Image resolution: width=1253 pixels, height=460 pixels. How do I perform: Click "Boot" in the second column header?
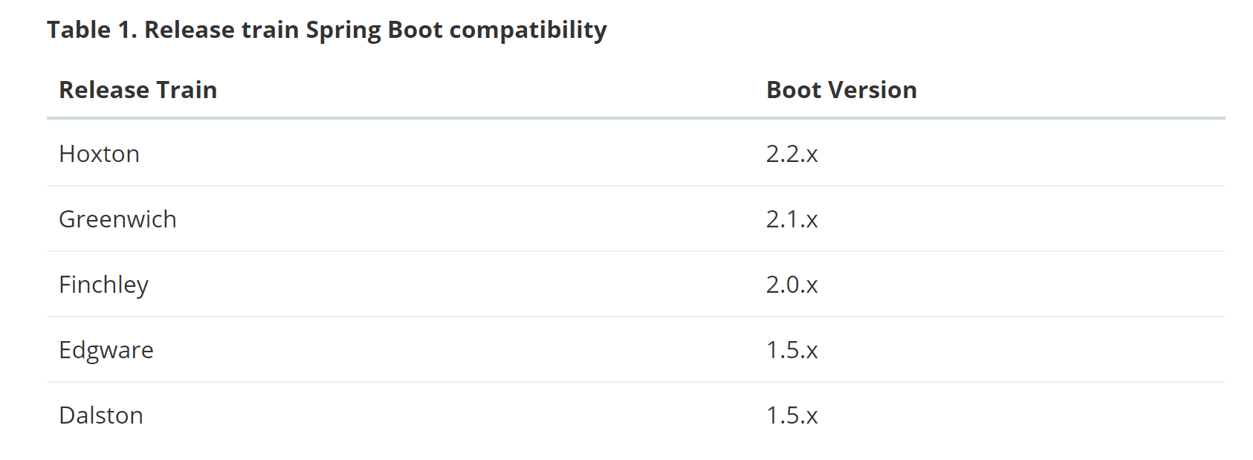pyautogui.click(x=794, y=90)
